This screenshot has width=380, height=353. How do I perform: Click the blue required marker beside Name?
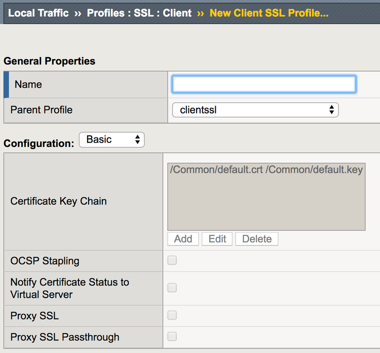(x=6, y=84)
